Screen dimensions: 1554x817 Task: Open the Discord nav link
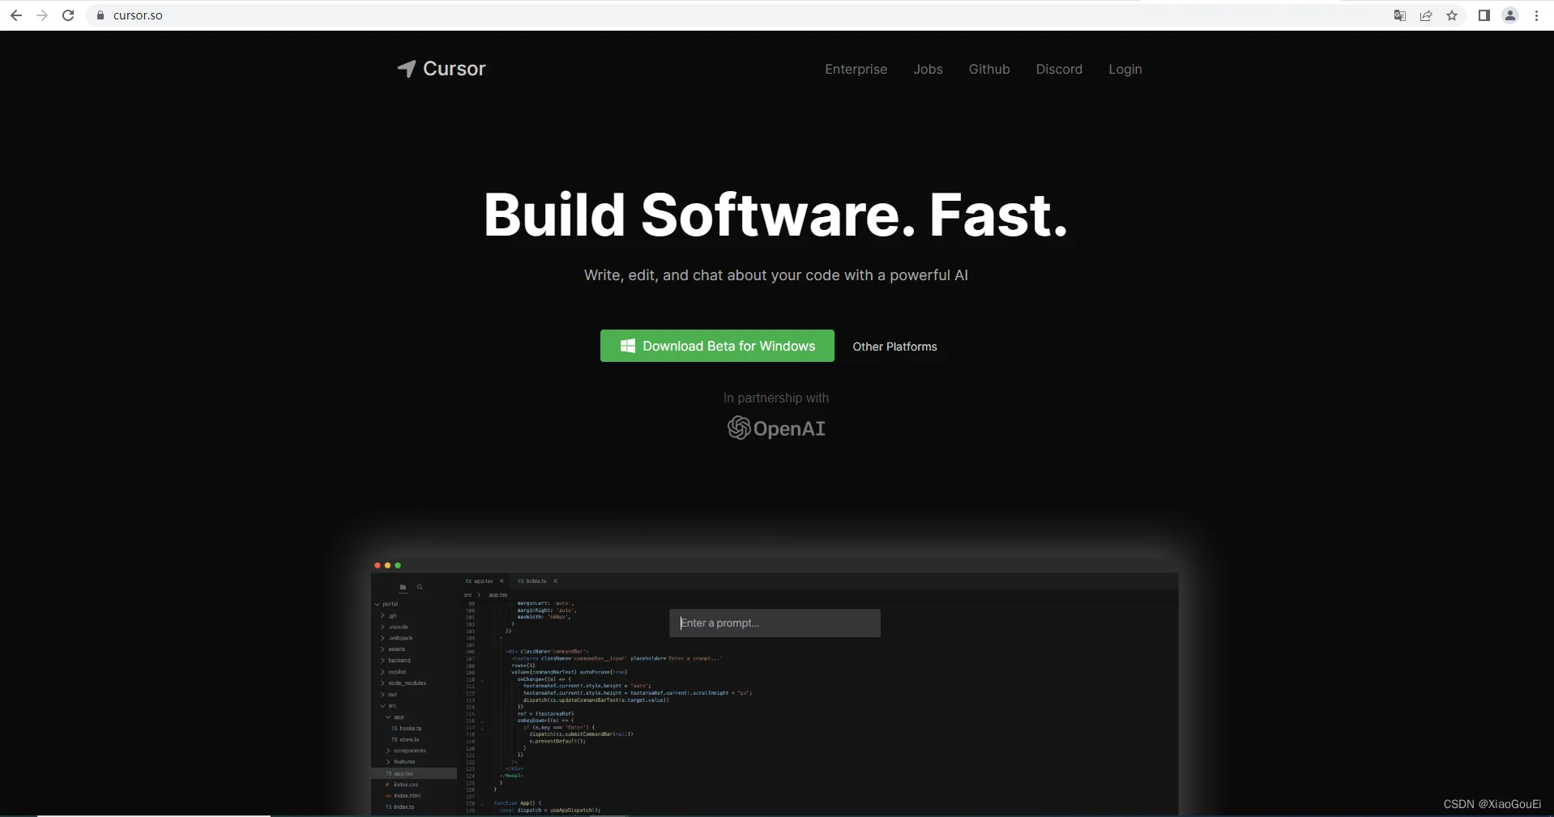coord(1059,70)
